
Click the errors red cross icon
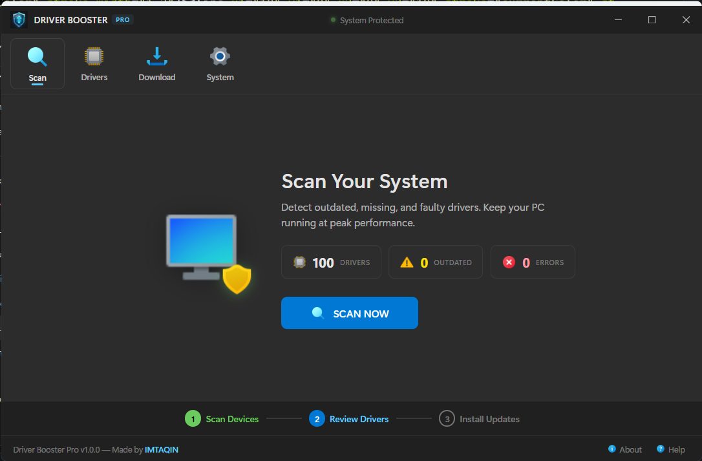(509, 261)
